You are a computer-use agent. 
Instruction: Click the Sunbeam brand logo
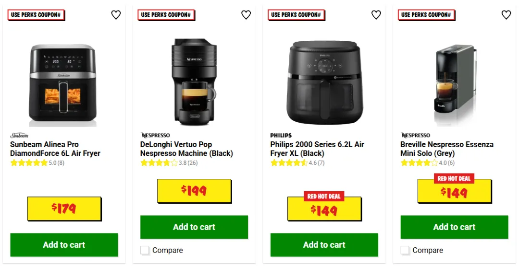(x=19, y=135)
